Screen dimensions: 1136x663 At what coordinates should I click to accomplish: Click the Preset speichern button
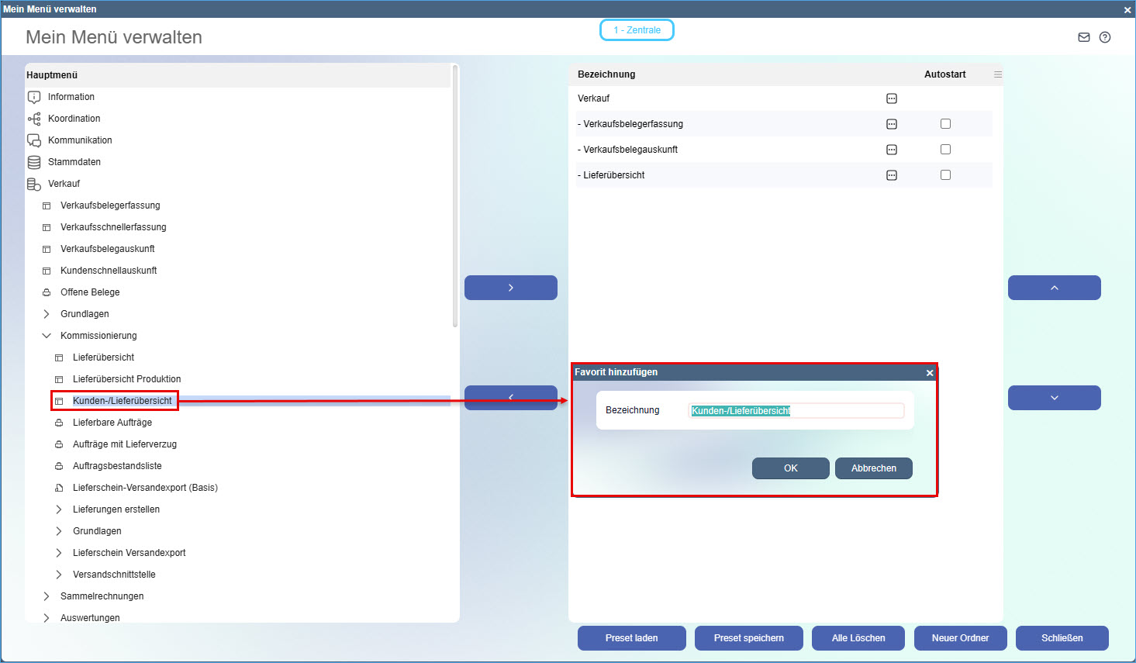click(x=749, y=638)
